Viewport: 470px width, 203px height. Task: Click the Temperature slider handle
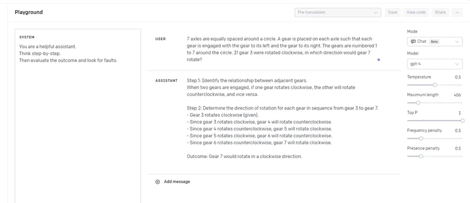coord(435,85)
